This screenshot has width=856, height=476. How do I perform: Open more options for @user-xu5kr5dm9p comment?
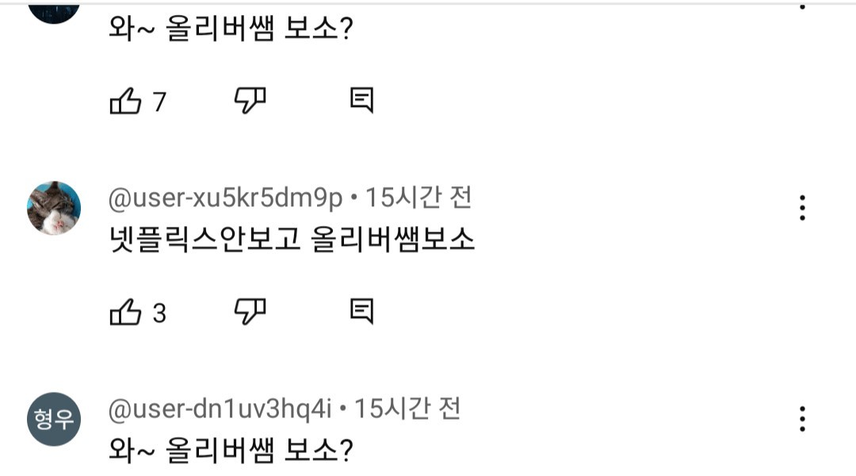click(802, 207)
